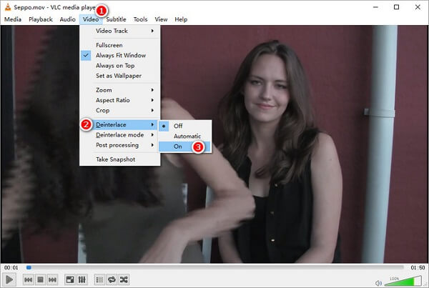Choose Automatic deinterlace option

187,136
